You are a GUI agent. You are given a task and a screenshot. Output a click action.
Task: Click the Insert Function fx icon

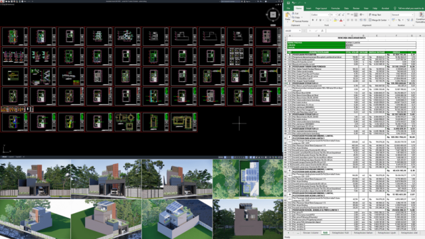[x=322, y=31]
